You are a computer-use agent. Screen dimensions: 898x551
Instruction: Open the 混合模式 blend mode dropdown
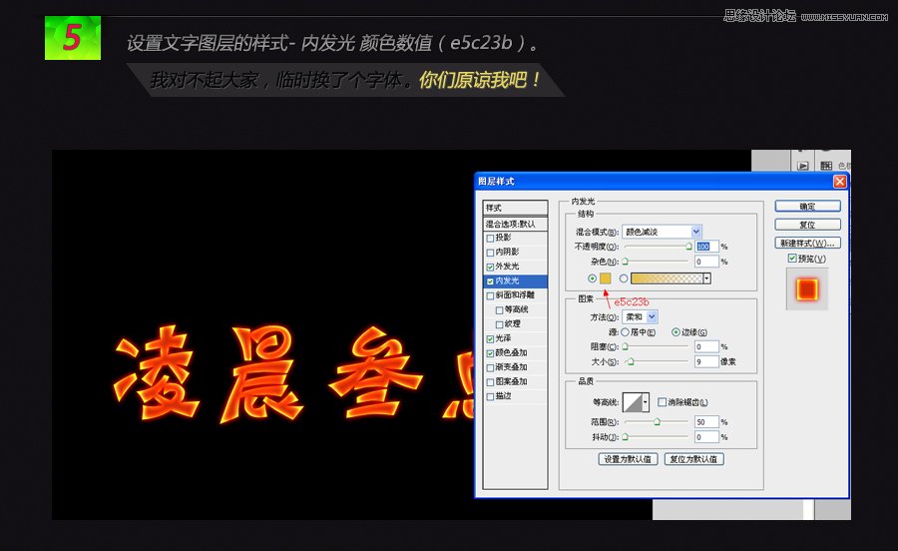[x=662, y=232]
